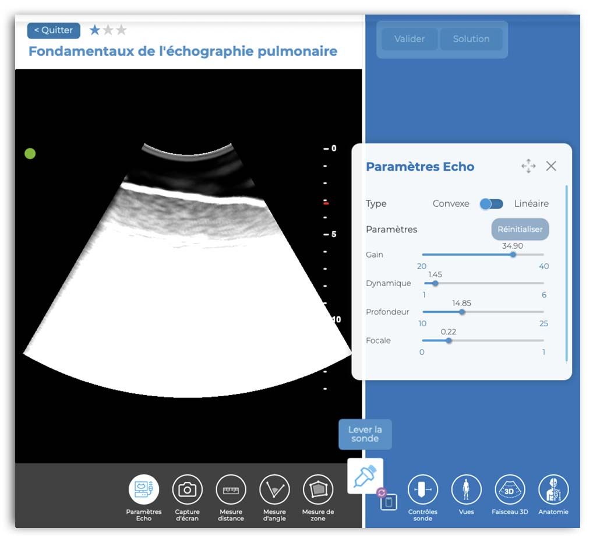Image resolution: width=593 pixels, height=546 pixels.
Task: Choose the Mesure de zone tool
Action: click(x=318, y=489)
